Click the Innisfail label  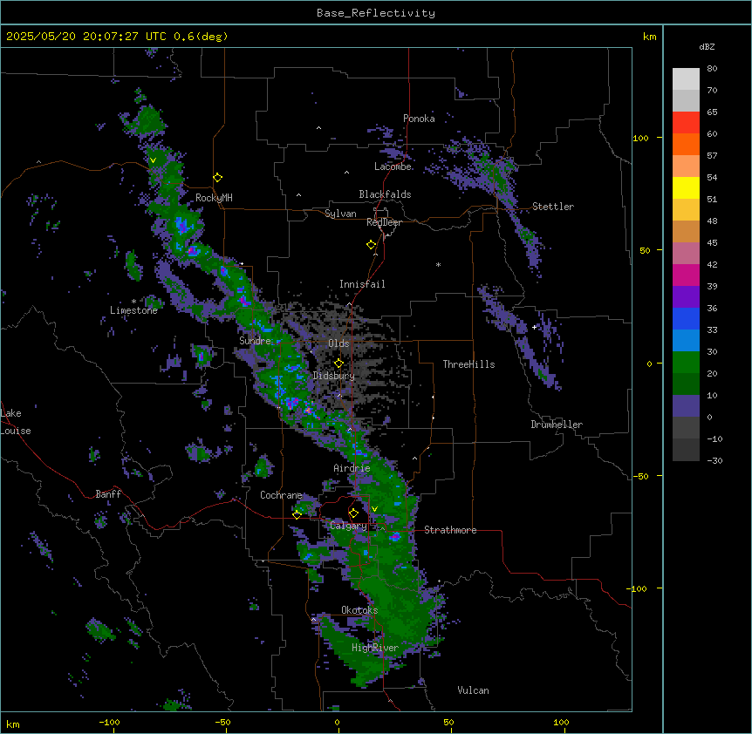coord(362,284)
